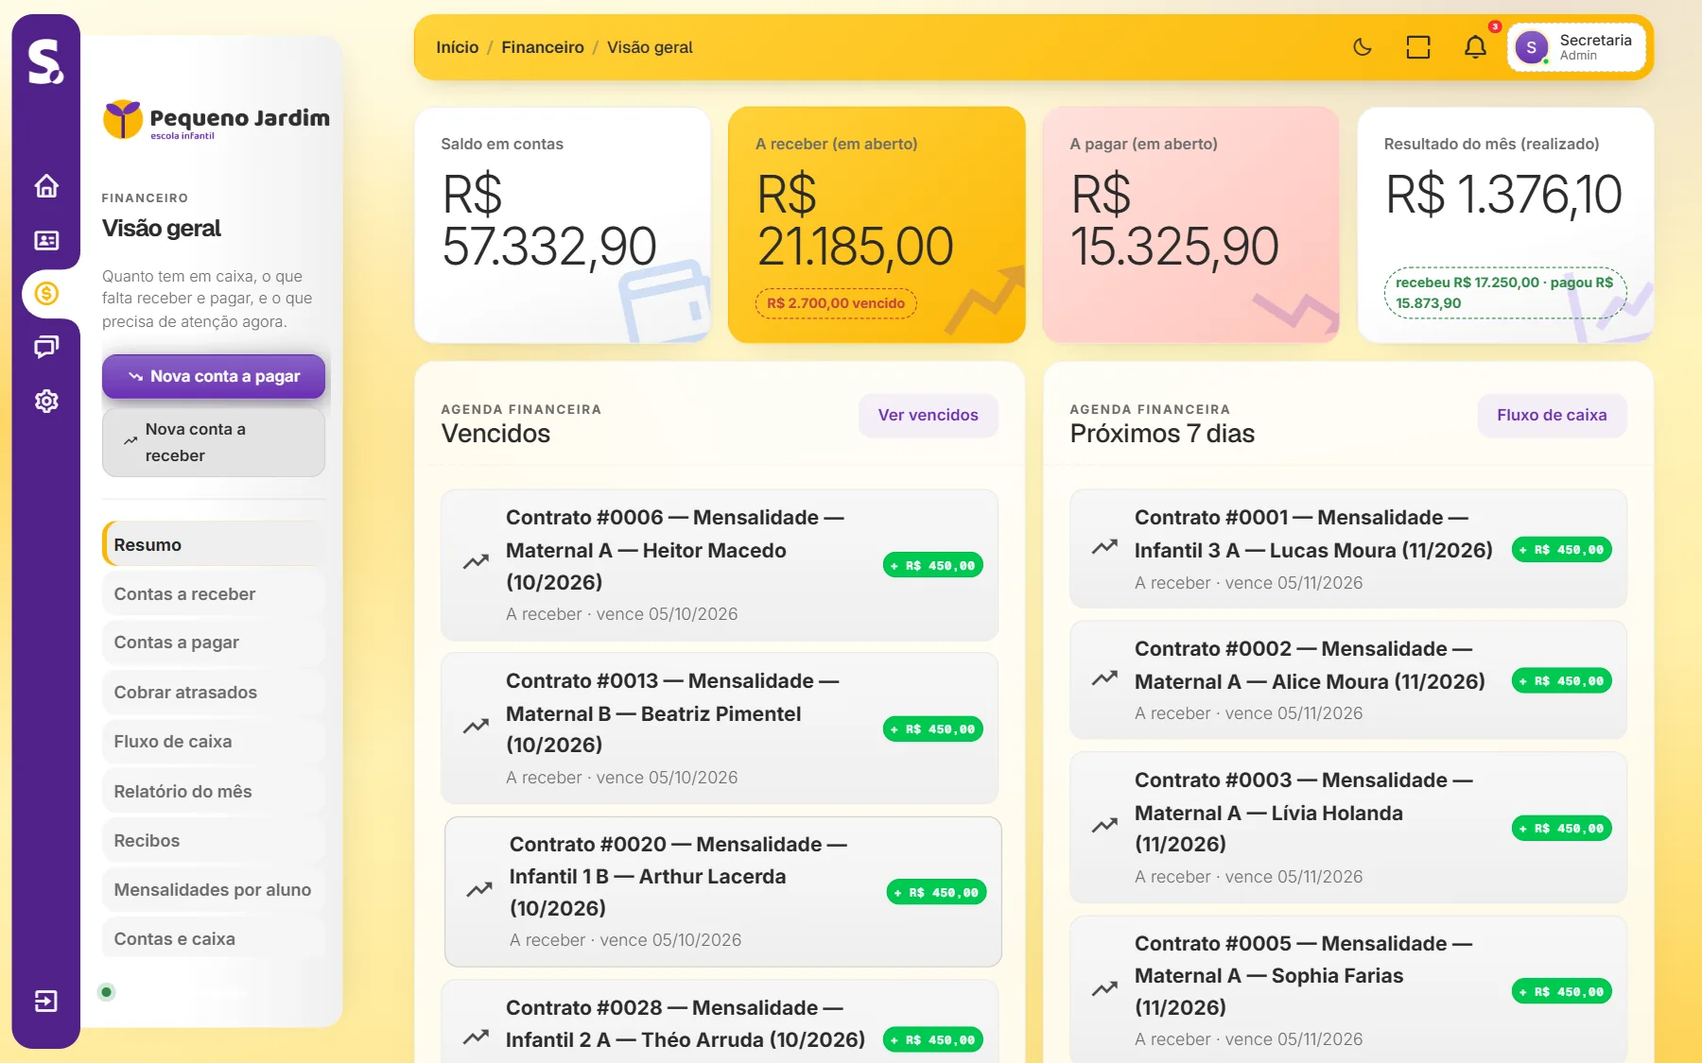Open Recibos menu item
Image resolution: width=1702 pixels, height=1063 pixels.
214,840
